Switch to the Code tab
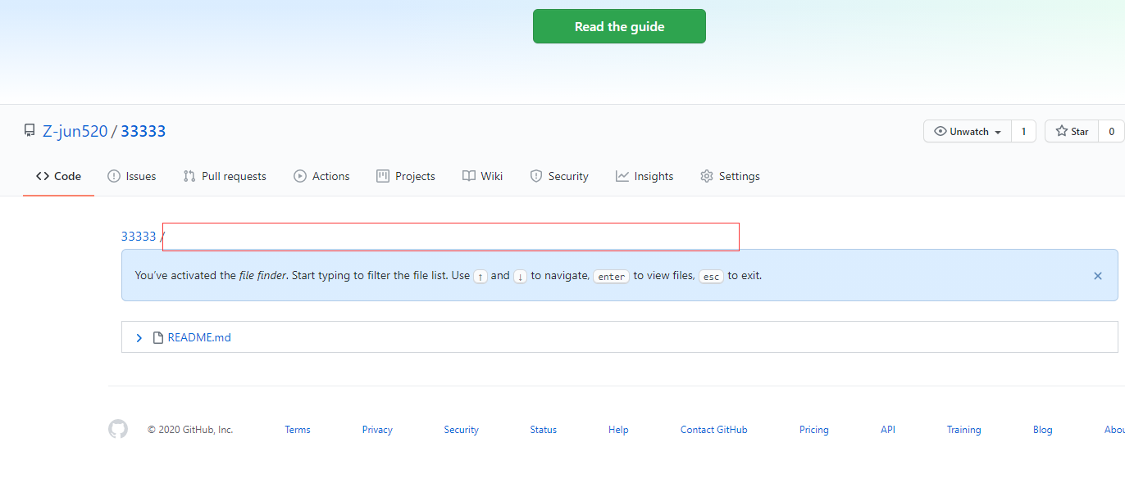The height and width of the screenshot is (483, 1125). coord(58,176)
